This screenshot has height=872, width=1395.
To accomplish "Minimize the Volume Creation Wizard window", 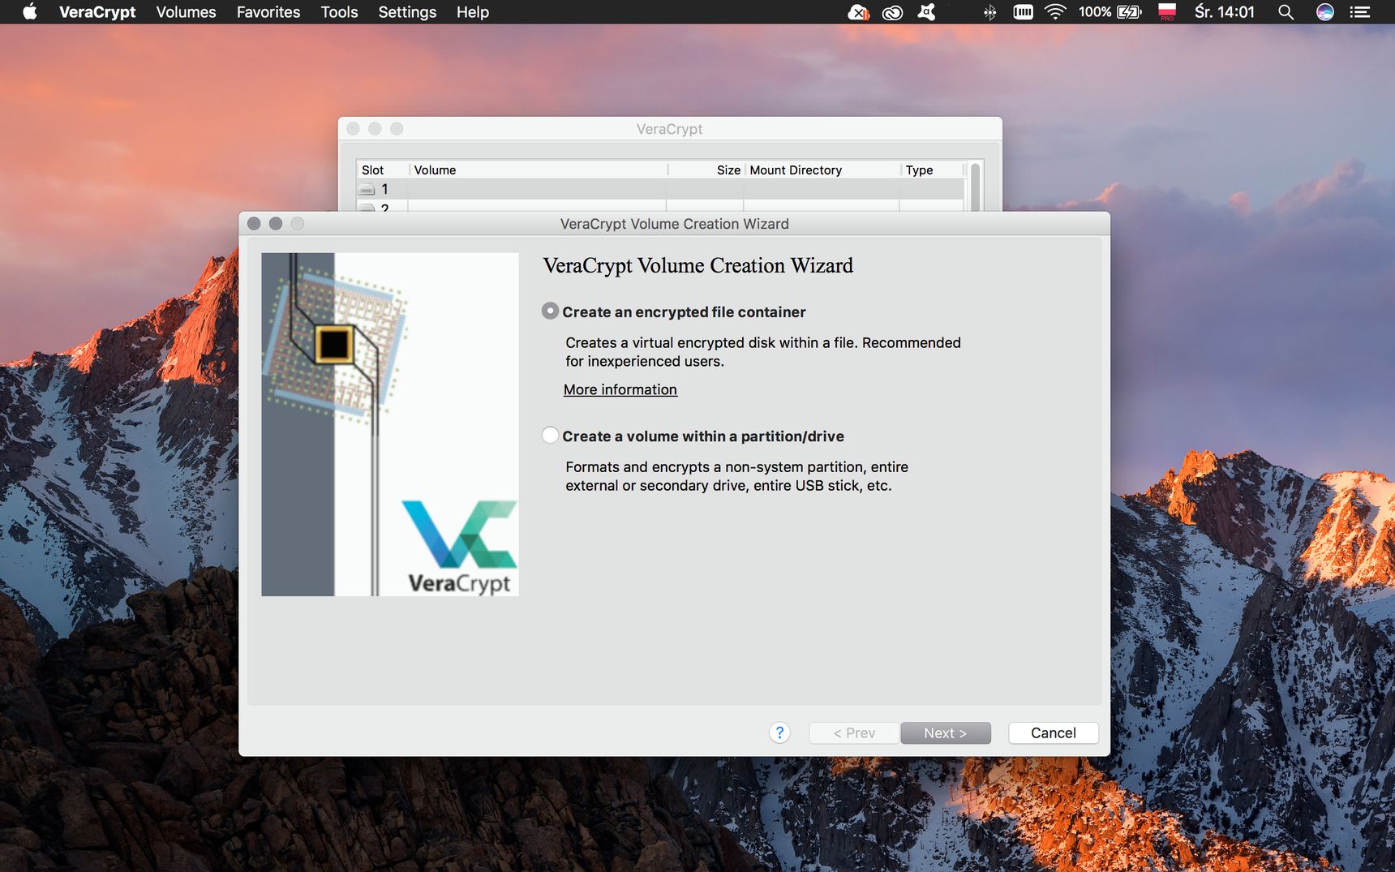I will (x=276, y=223).
